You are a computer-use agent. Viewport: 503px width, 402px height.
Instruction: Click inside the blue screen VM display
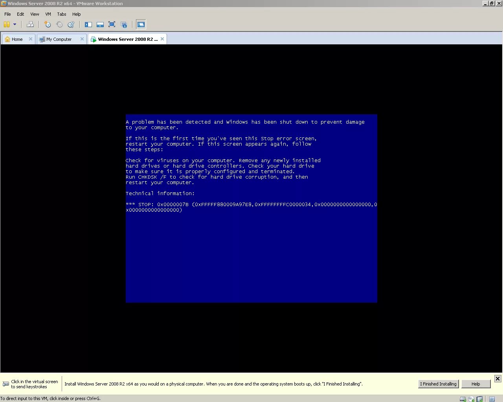(x=251, y=208)
